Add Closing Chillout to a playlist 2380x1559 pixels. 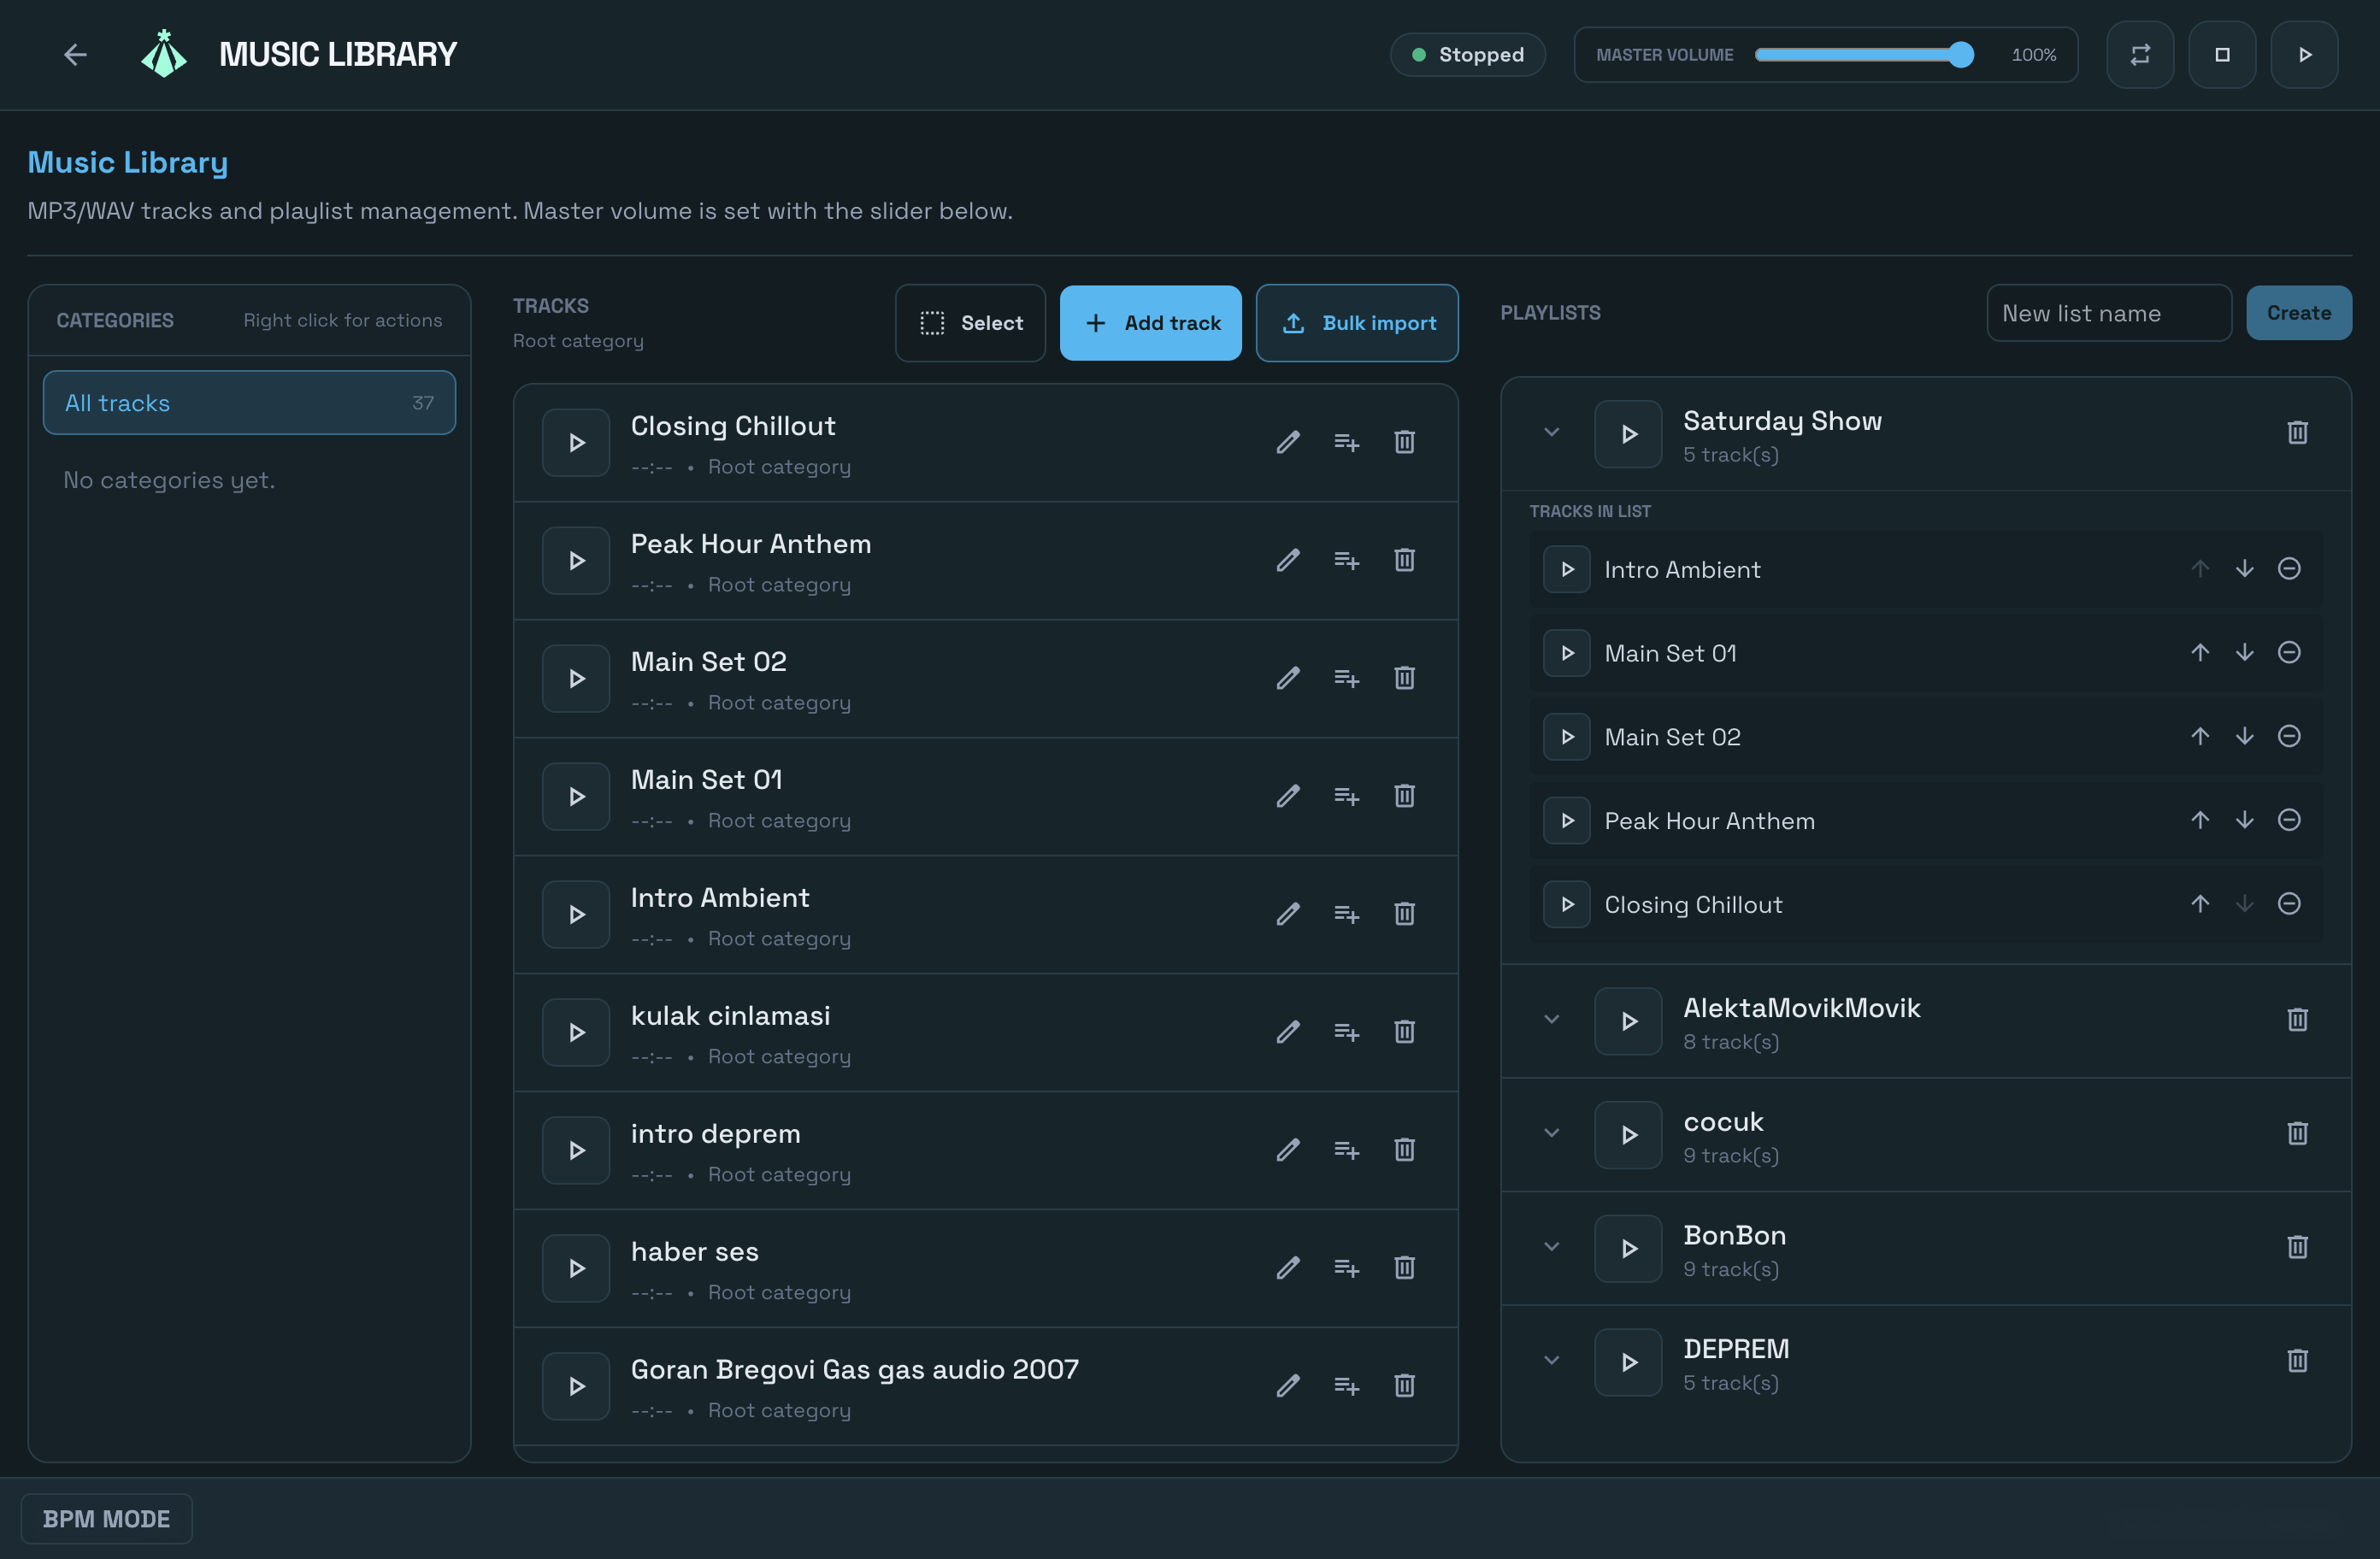1346,442
